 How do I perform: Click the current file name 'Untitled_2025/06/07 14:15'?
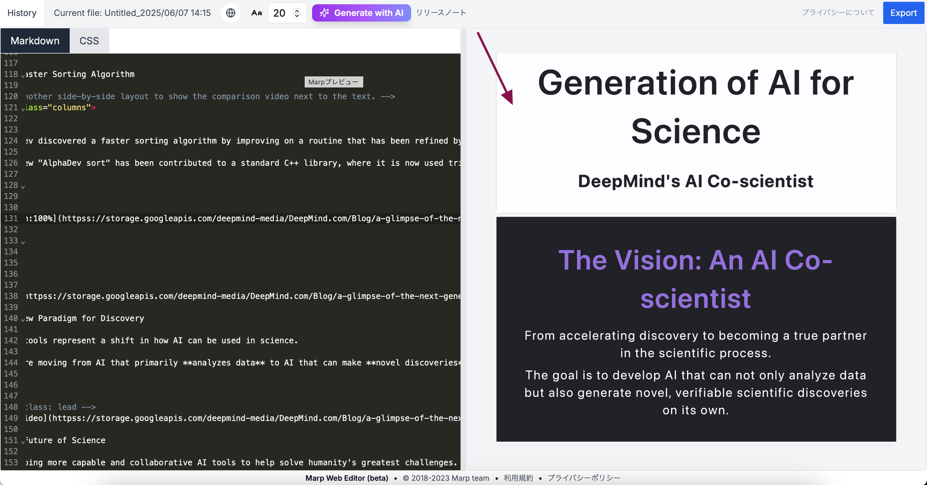158,13
